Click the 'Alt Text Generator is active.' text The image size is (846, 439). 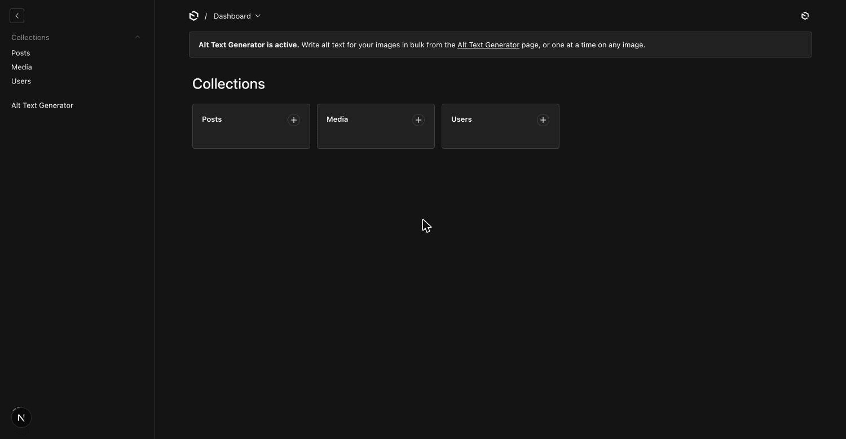pos(249,45)
